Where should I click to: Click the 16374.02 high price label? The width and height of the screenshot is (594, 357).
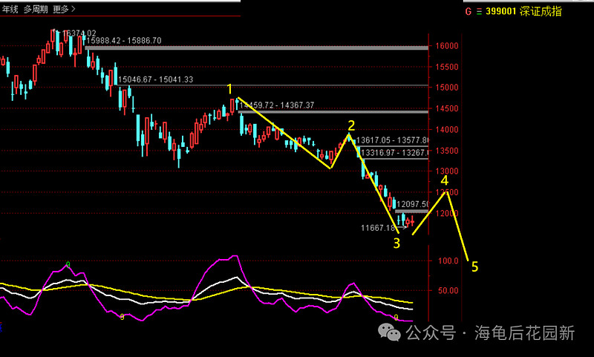[x=79, y=33]
